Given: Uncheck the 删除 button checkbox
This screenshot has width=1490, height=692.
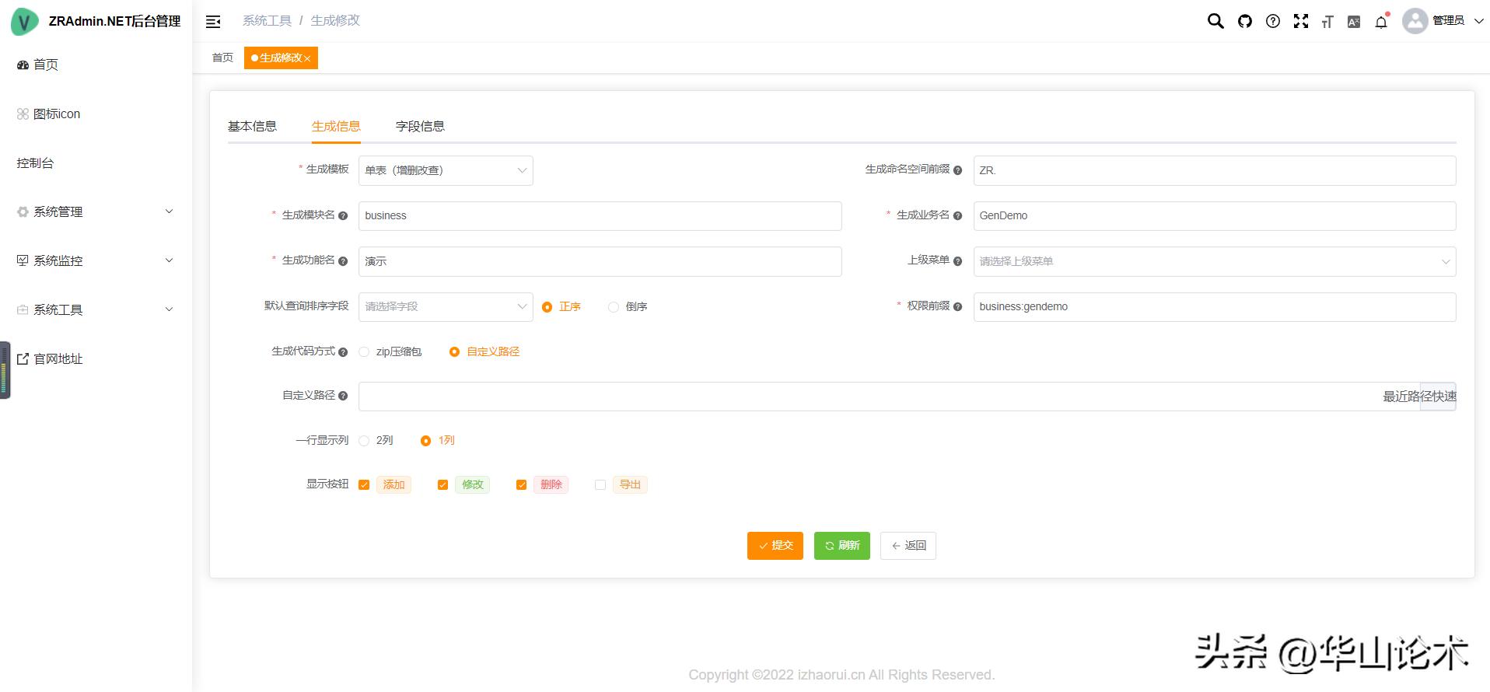Looking at the screenshot, I should (521, 485).
